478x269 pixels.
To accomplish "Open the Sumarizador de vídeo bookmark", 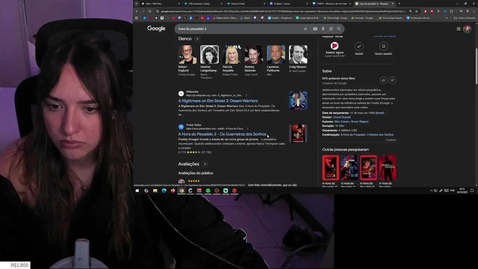I will pyautogui.click(x=418, y=18).
